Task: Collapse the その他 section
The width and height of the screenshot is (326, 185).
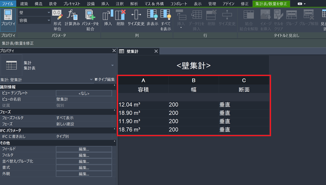Action: 114,141
